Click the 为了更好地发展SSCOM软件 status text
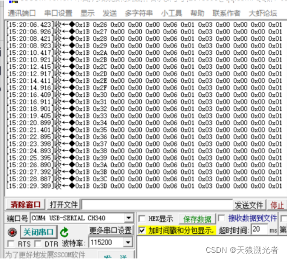Screen dimensions: 287x259 [x=45, y=255]
